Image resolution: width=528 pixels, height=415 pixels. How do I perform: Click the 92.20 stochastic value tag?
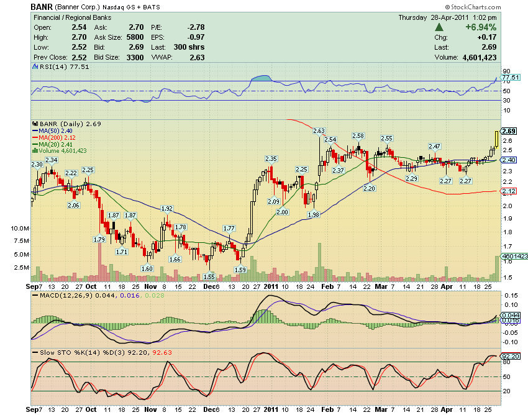(511, 356)
